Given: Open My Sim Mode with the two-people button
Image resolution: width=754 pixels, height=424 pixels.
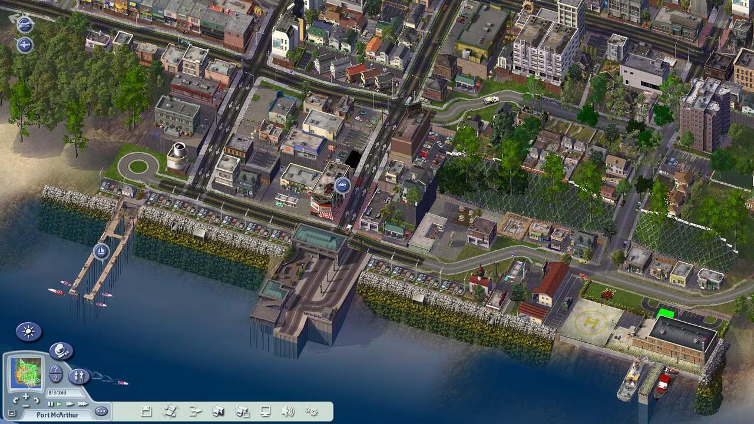Looking at the screenshot, I should [x=79, y=376].
